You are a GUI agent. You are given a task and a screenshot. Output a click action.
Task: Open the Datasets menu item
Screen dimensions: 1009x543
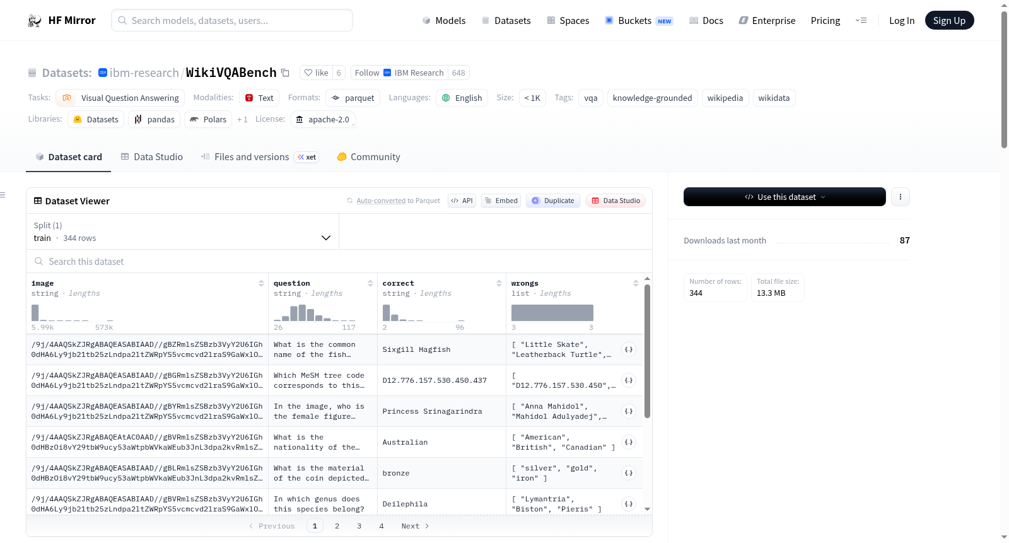pos(506,21)
